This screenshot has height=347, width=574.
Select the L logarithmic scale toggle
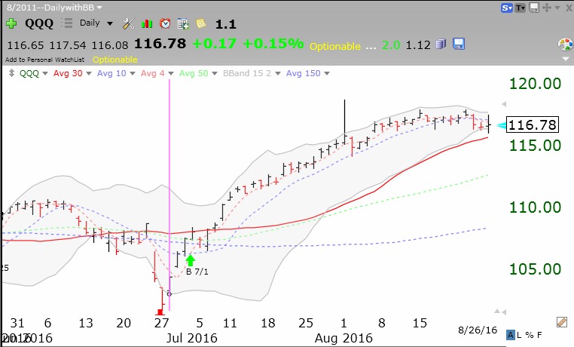click(x=520, y=334)
